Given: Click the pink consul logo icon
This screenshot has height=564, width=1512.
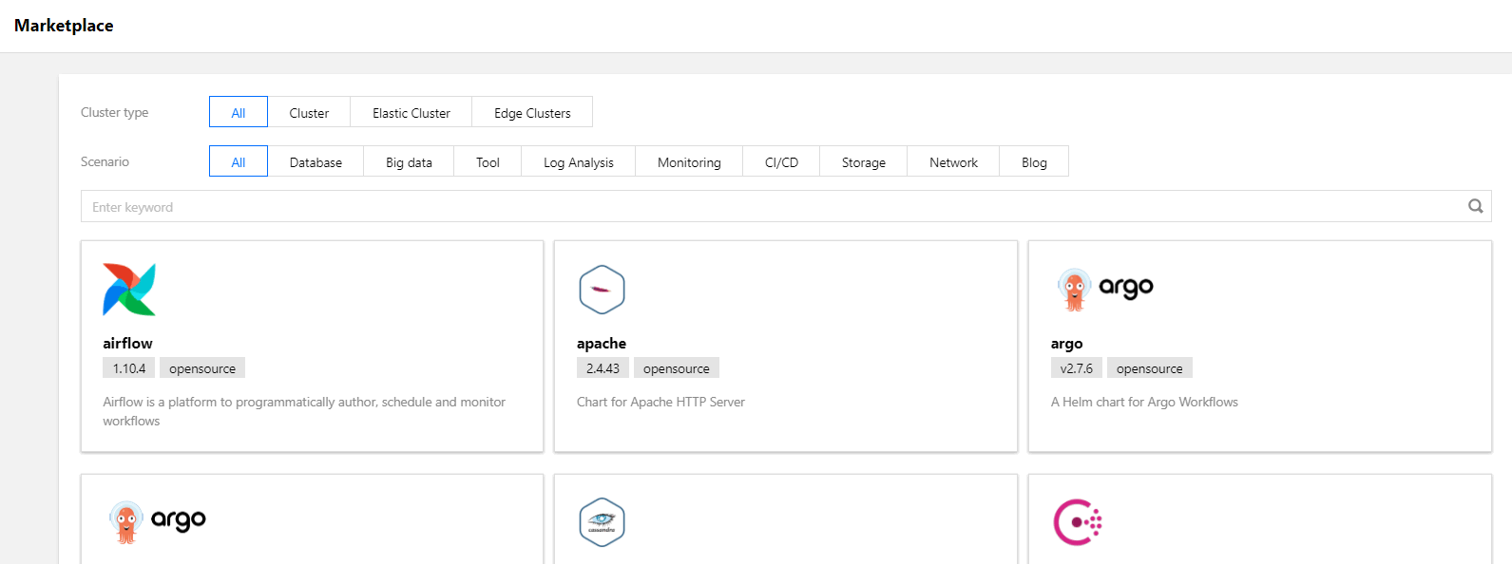Looking at the screenshot, I should point(1078,522).
